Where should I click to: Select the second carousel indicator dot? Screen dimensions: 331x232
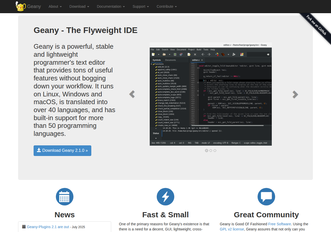211,151
